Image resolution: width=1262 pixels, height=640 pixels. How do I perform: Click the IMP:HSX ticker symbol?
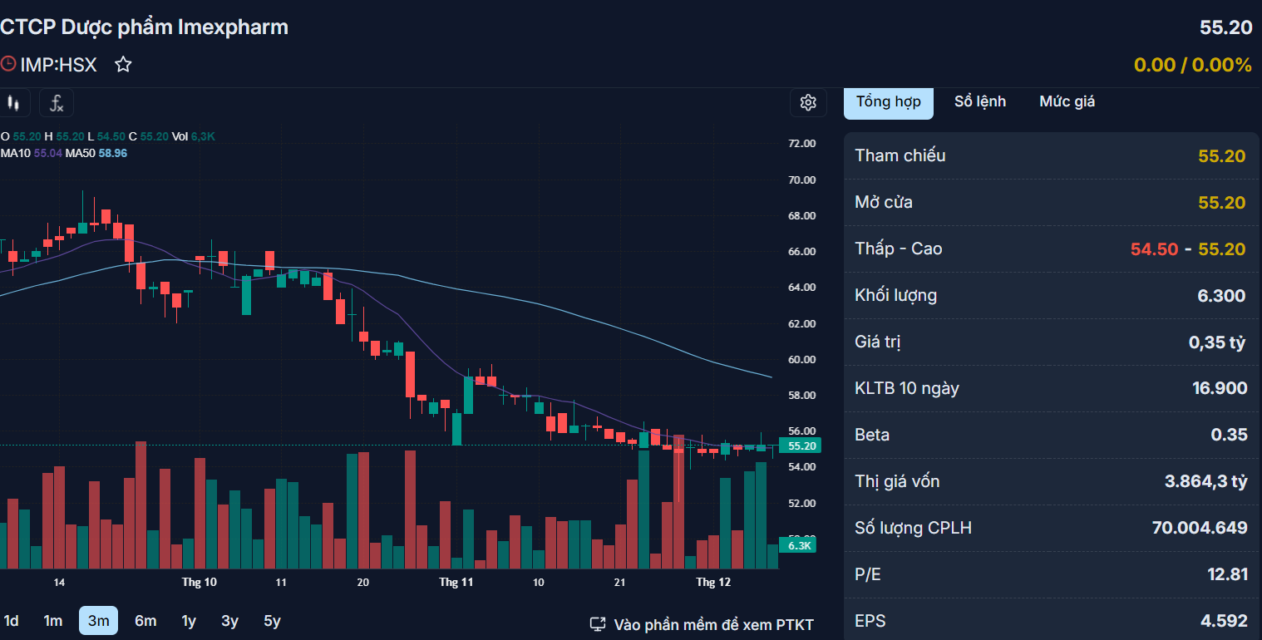click(58, 65)
